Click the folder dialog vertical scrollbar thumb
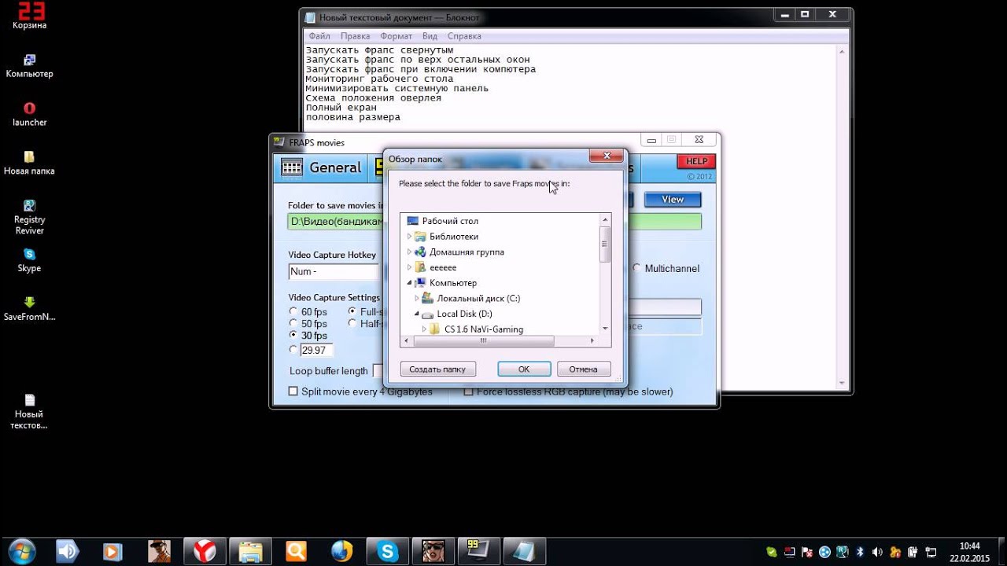Viewport: 1007px width, 566px height. click(605, 244)
